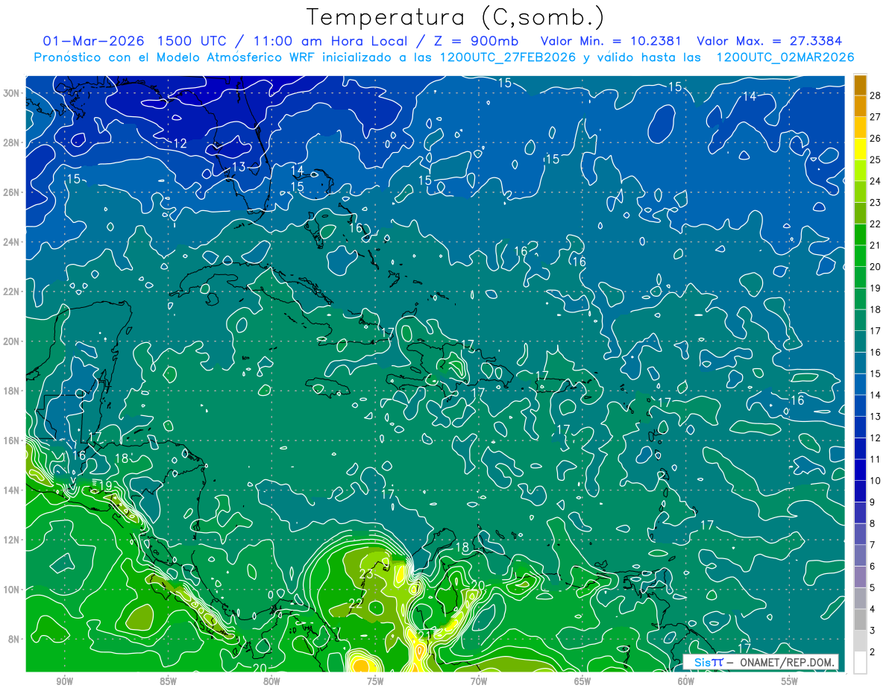Click the "16N" latitude axis label
Screen dimensions: 895x691
tap(11, 441)
